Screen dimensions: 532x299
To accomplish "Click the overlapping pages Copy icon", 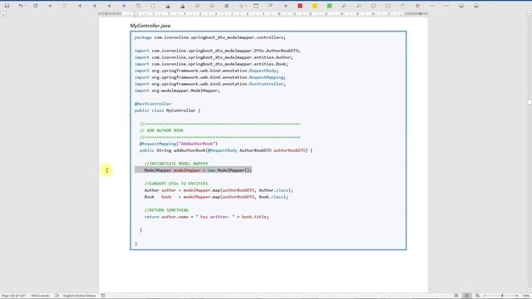I will tap(138, 6).
